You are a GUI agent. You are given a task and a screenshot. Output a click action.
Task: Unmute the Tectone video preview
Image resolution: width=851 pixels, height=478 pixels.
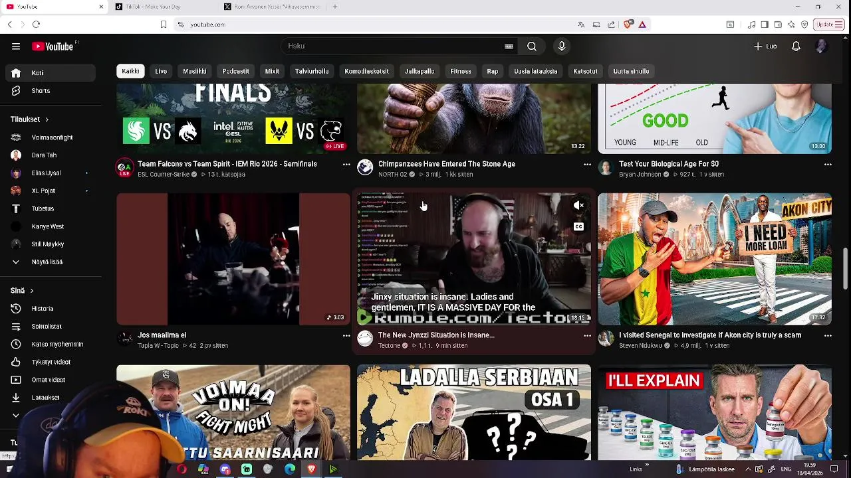tap(578, 206)
